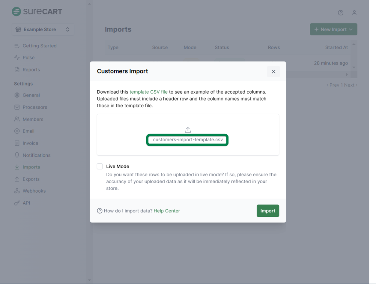The height and width of the screenshot is (284, 376).
Task: Open the template CSV file link
Action: pyautogui.click(x=148, y=92)
